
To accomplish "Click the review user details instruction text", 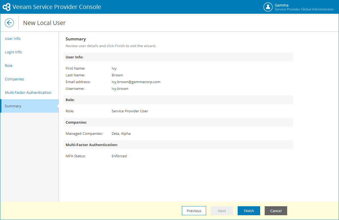I will pyautogui.click(x=111, y=46).
